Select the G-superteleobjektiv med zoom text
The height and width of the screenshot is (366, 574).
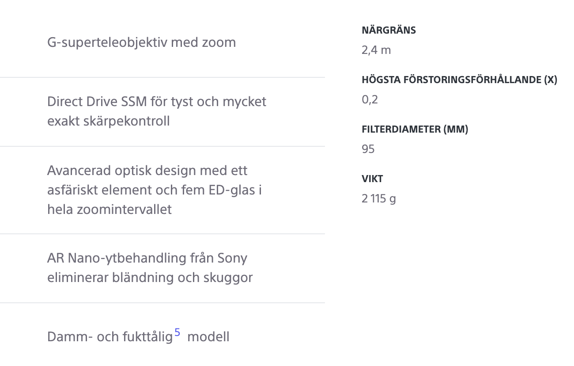141,42
